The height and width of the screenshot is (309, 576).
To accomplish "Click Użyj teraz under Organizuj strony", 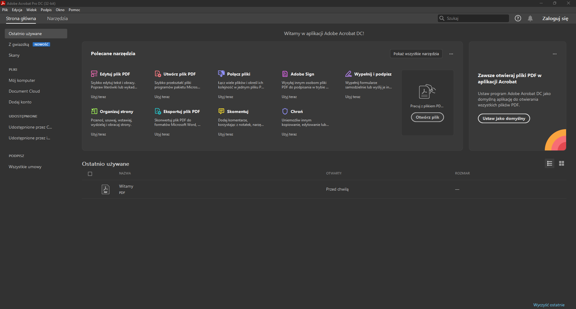I will [98, 134].
